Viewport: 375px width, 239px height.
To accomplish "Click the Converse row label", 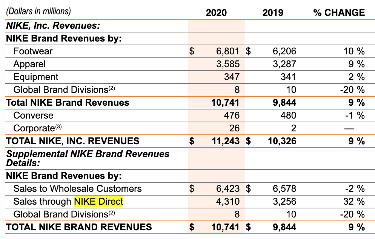I will 33,116.
